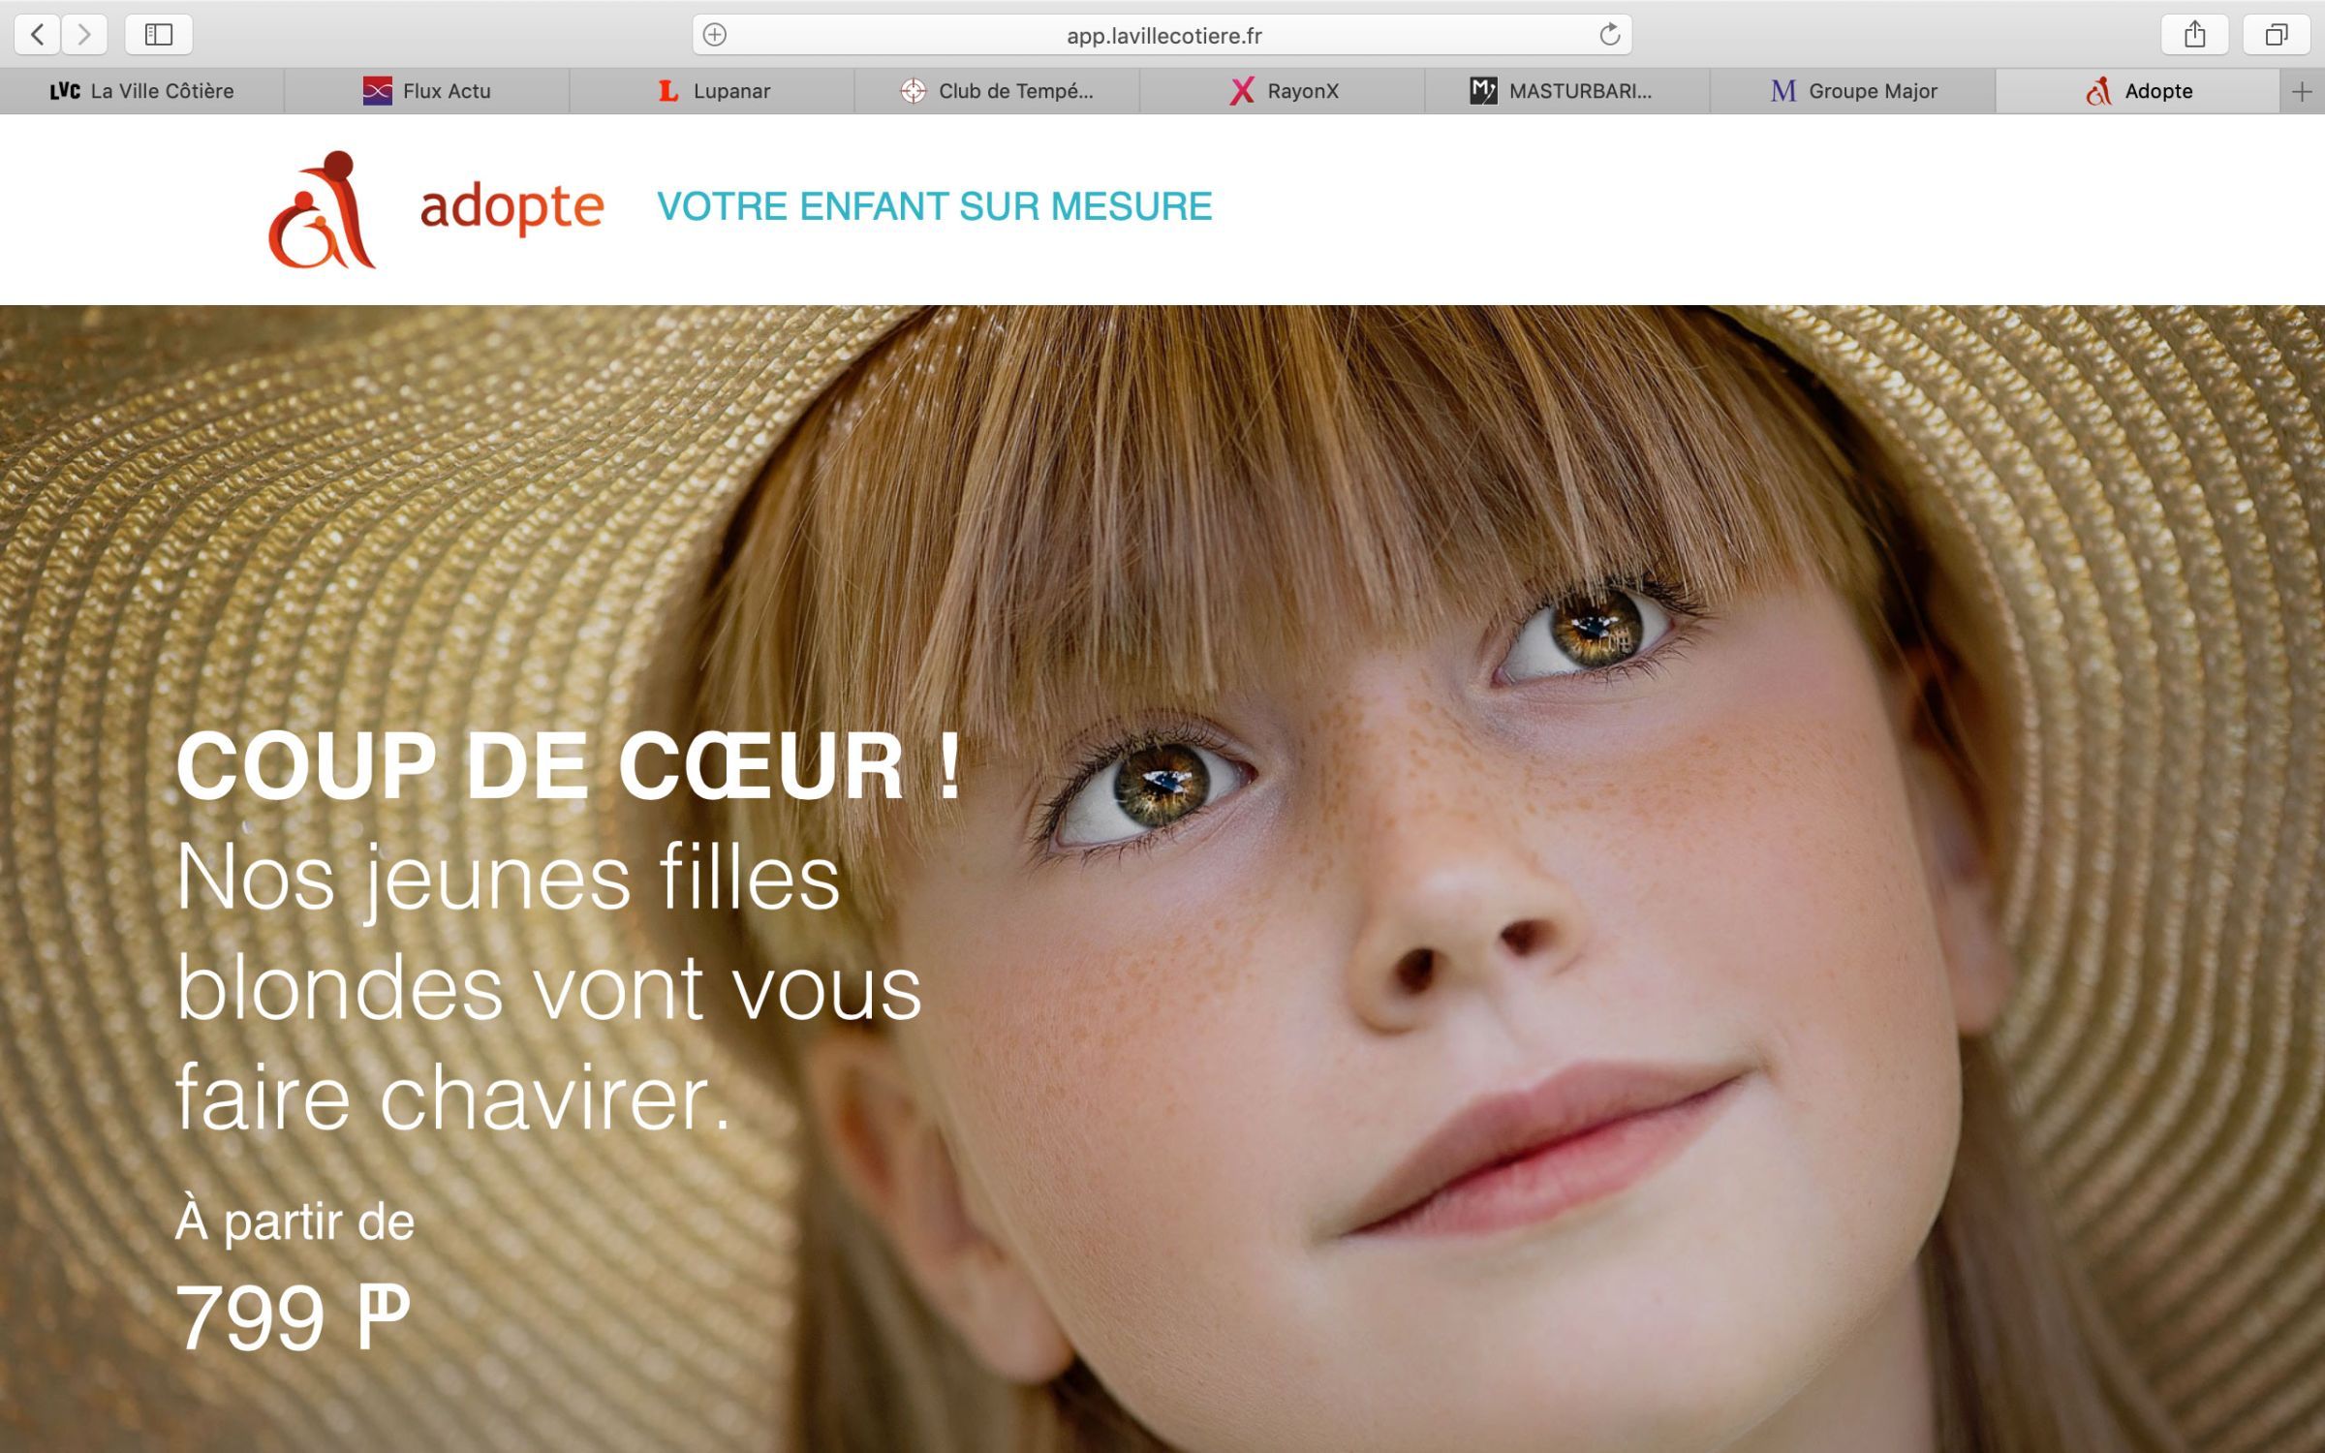Open the Share sheet icon

point(2194,35)
